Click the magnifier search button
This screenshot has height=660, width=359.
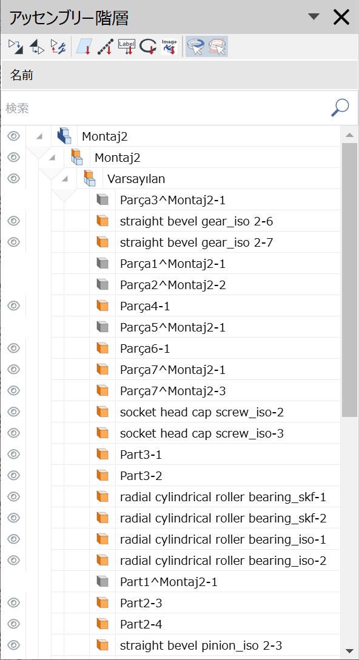[x=340, y=108]
